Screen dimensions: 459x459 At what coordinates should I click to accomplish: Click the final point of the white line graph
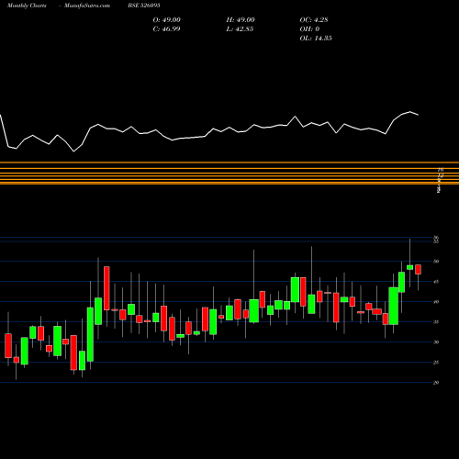point(418,115)
